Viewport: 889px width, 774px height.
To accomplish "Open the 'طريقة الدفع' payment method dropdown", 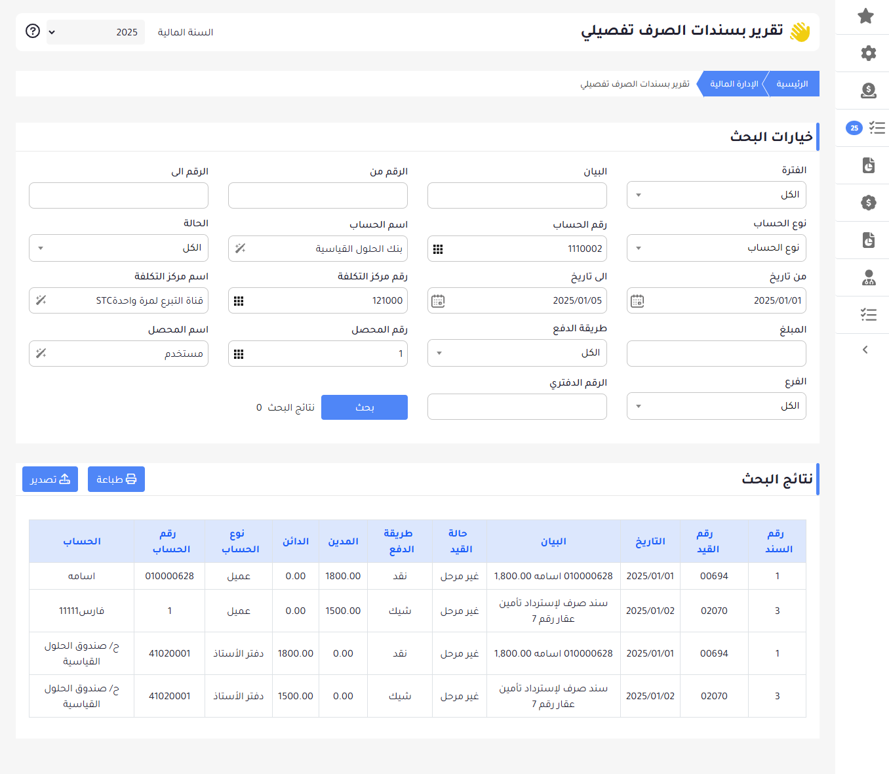I will coord(517,353).
